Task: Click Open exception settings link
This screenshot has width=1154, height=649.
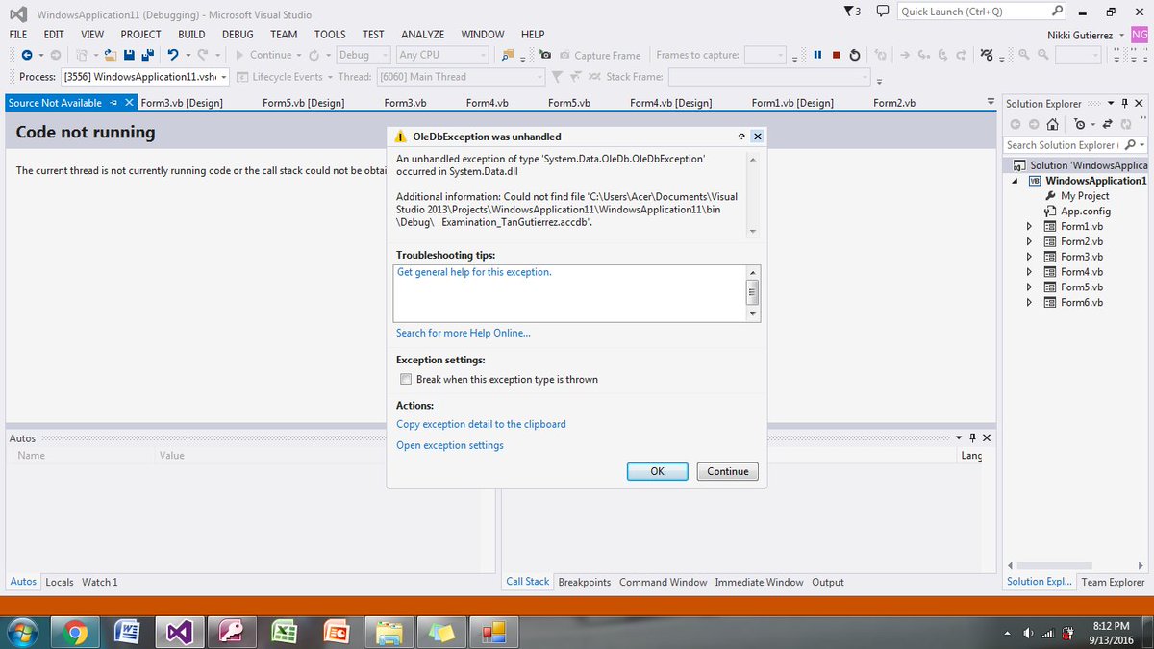Action: click(x=450, y=445)
